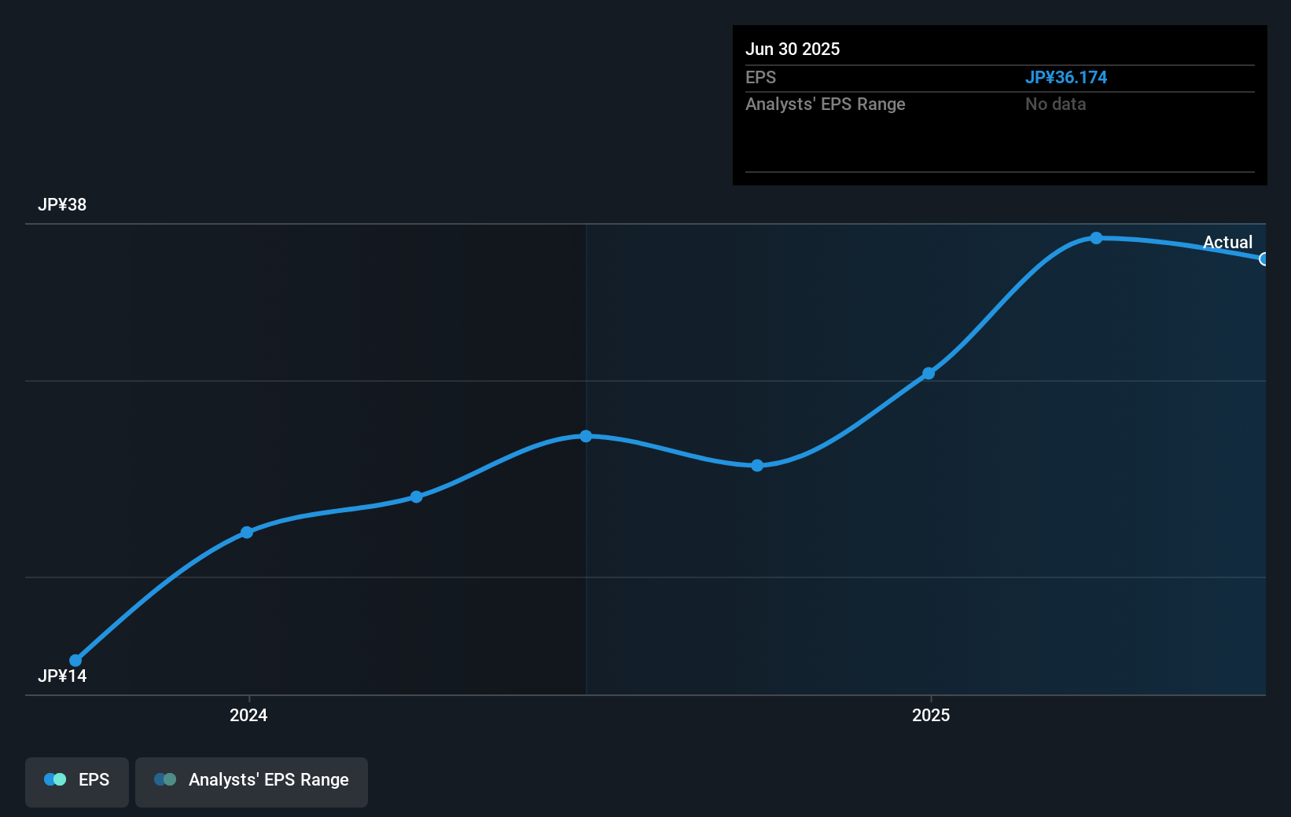This screenshot has height=817, width=1291.
Task: Select the mid-chart dip data point
Action: point(756,466)
